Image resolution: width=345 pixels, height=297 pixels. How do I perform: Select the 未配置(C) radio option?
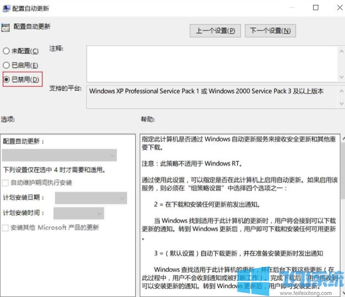(x=6, y=51)
